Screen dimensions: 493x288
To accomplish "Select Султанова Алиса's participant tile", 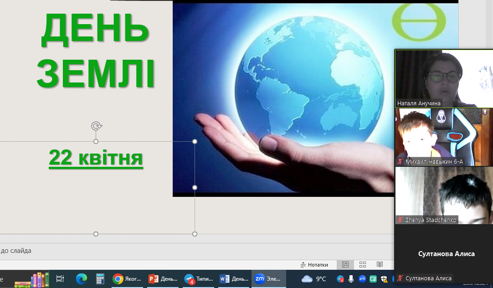I will [444, 253].
